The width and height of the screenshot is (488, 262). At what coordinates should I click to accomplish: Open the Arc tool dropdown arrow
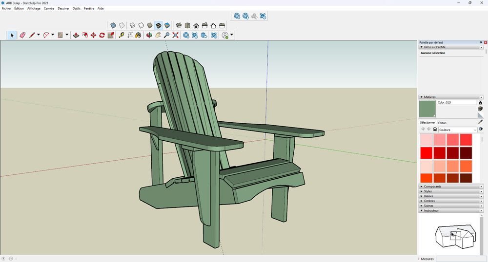53,35
